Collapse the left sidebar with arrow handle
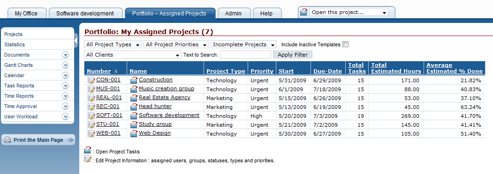This screenshot has width=493, height=174. [76, 40]
